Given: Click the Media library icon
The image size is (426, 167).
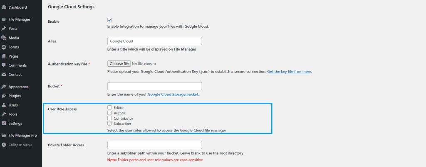Looking at the screenshot, I should click(x=3, y=38).
